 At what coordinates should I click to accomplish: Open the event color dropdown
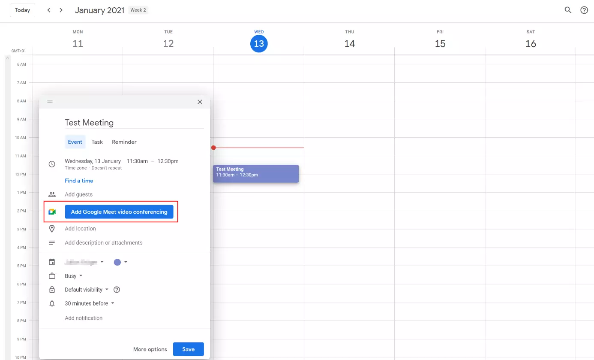coord(120,262)
